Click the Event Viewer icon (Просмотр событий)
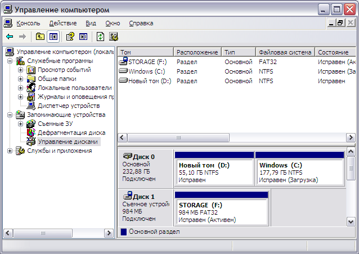The width and height of the screenshot is (359, 254). pyautogui.click(x=31, y=70)
